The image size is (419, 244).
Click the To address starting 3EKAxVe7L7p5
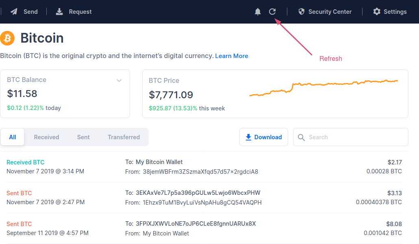point(198,193)
